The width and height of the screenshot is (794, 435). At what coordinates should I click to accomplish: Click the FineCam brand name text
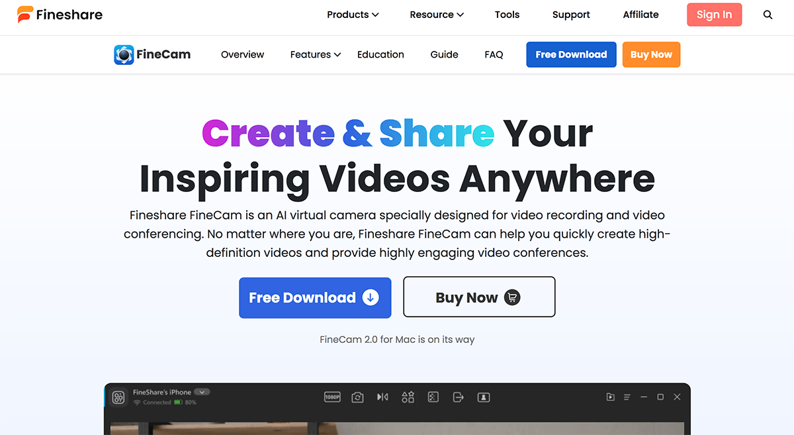[163, 54]
